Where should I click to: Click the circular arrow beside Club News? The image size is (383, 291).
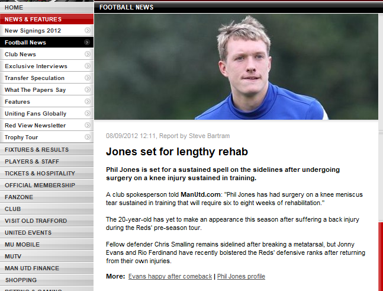point(87,54)
